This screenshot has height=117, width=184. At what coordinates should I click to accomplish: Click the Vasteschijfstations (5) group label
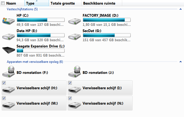22,9
